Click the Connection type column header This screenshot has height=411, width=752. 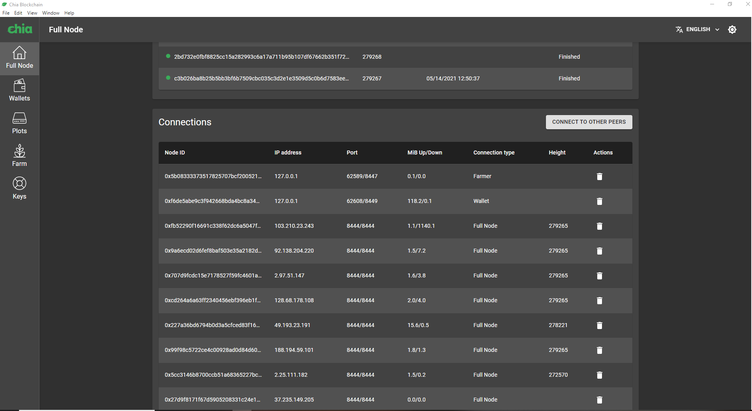pos(494,152)
